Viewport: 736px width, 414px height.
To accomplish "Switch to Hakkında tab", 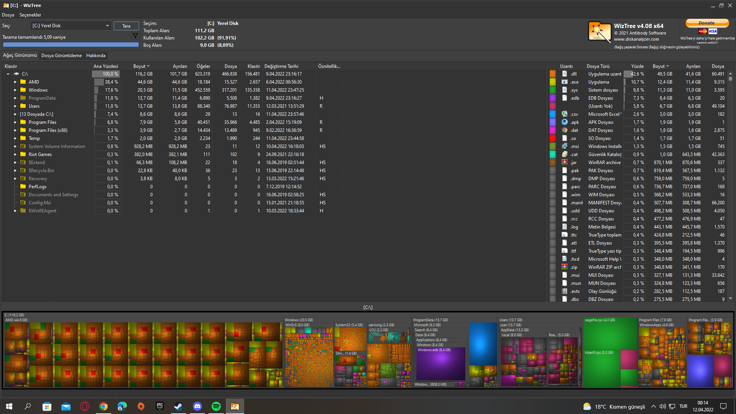I will click(96, 55).
